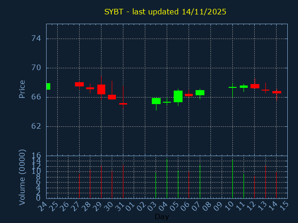Click the red candlestick body for day 06
298x223 pixels.
(189, 95)
